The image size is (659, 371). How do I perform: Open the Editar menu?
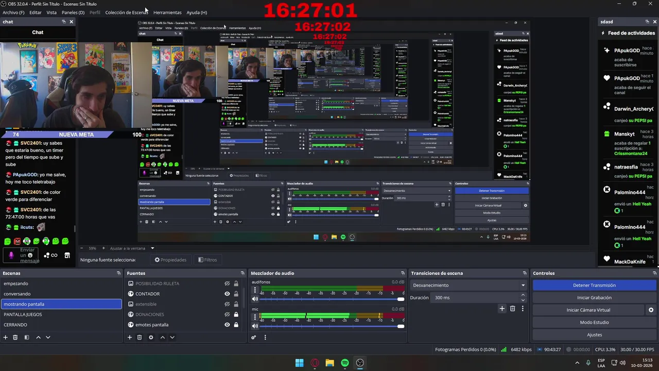click(36, 12)
